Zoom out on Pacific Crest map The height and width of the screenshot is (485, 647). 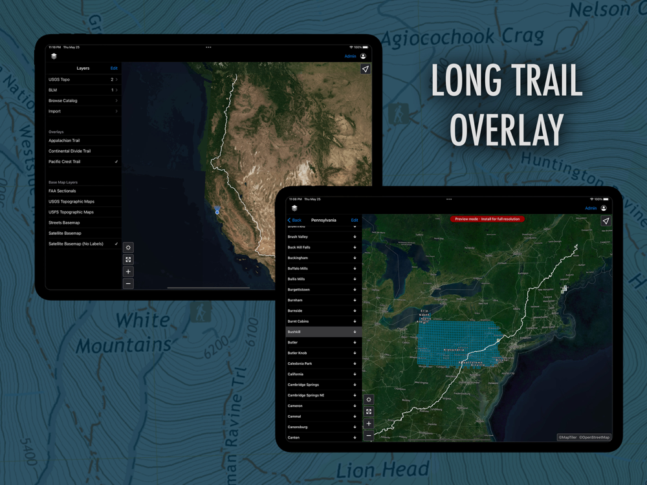point(128,283)
